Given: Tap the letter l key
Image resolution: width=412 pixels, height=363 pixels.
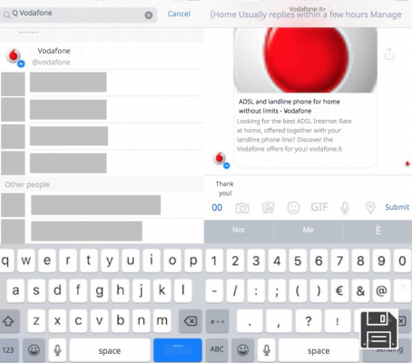Looking at the screenshot, I should (x=182, y=290).
